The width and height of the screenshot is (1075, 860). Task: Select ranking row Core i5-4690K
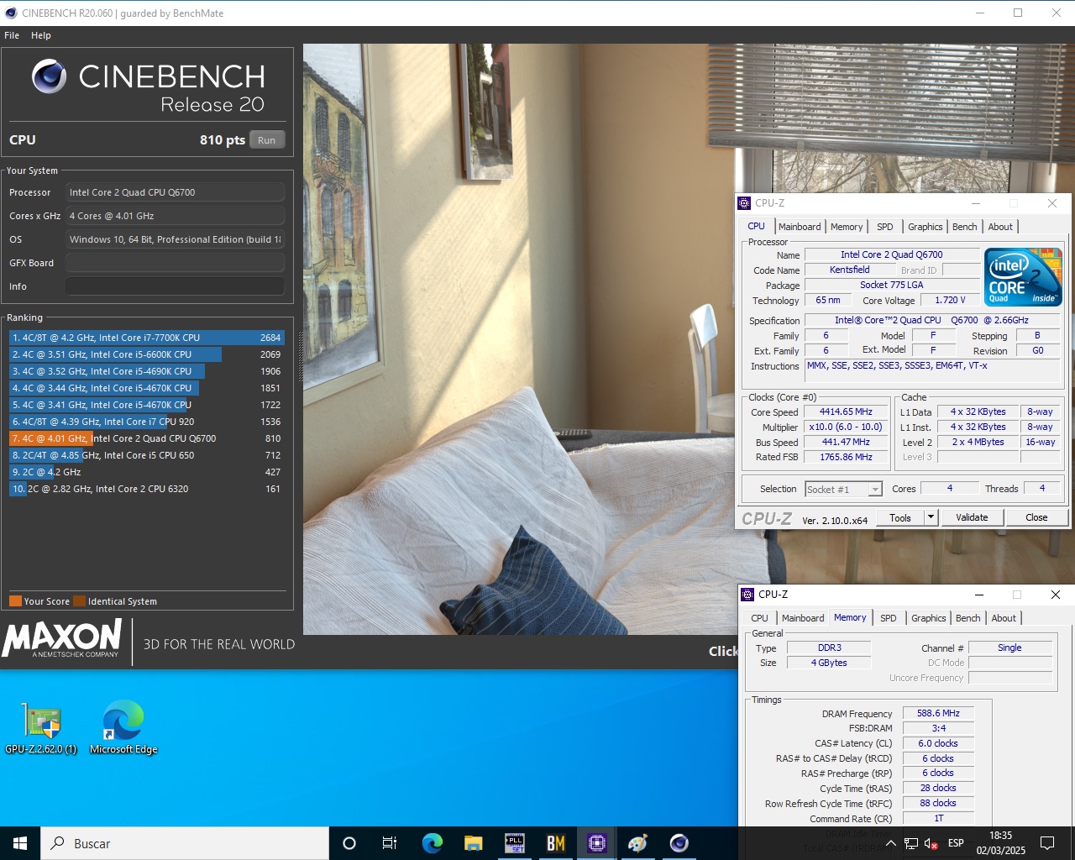tap(147, 371)
